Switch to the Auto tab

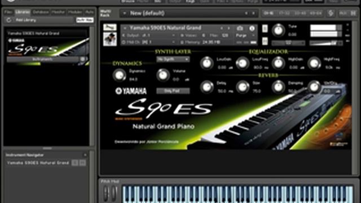point(89,12)
